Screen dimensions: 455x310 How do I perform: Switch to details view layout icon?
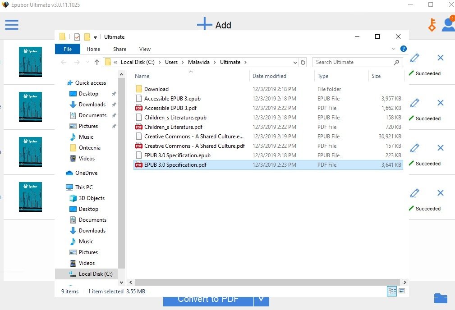[392, 291]
